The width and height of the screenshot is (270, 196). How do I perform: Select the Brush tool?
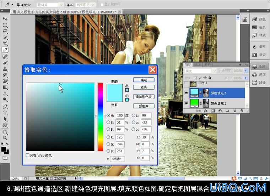[5, 62]
